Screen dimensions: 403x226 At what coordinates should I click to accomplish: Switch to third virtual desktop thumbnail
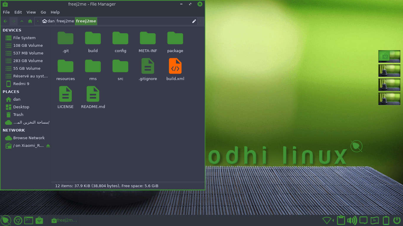[389, 85]
